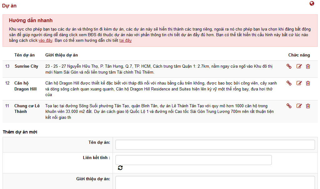This screenshot has height=189, width=320.
Task: Open the 'tại đây' detailed guide link
Action: pos(125,41)
